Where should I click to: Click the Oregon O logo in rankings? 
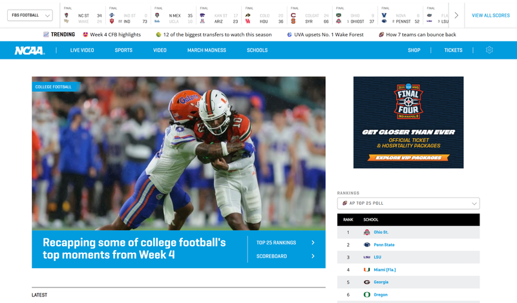point(366,295)
